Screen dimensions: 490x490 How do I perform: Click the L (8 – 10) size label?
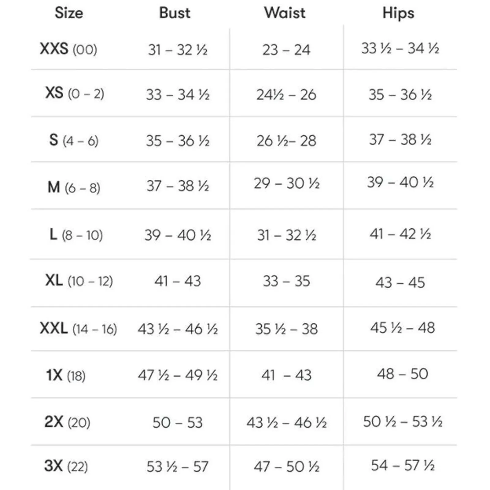click(76, 235)
